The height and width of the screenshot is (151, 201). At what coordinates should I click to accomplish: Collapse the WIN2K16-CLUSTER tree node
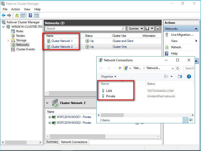[x=4, y=27]
